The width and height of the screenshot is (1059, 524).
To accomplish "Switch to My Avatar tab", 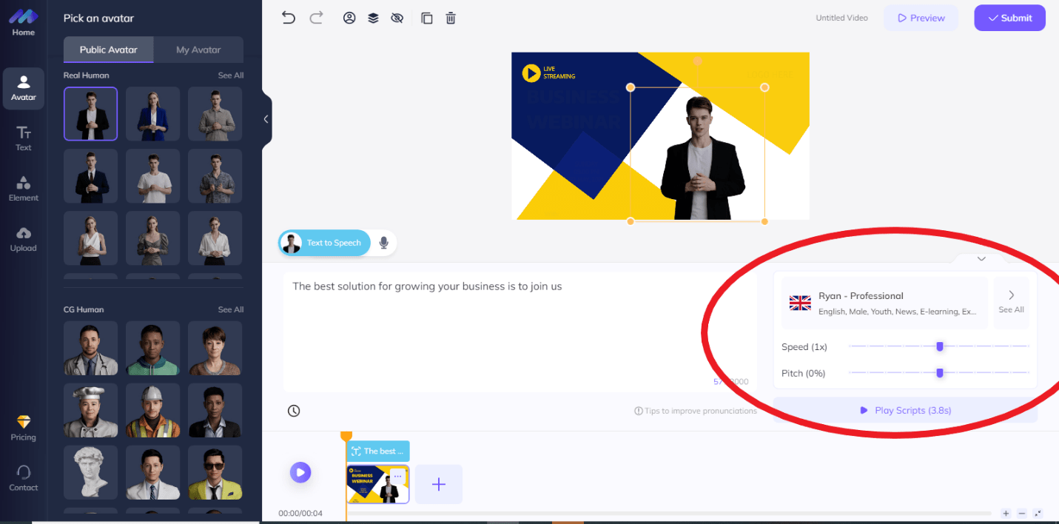I will click(x=198, y=50).
